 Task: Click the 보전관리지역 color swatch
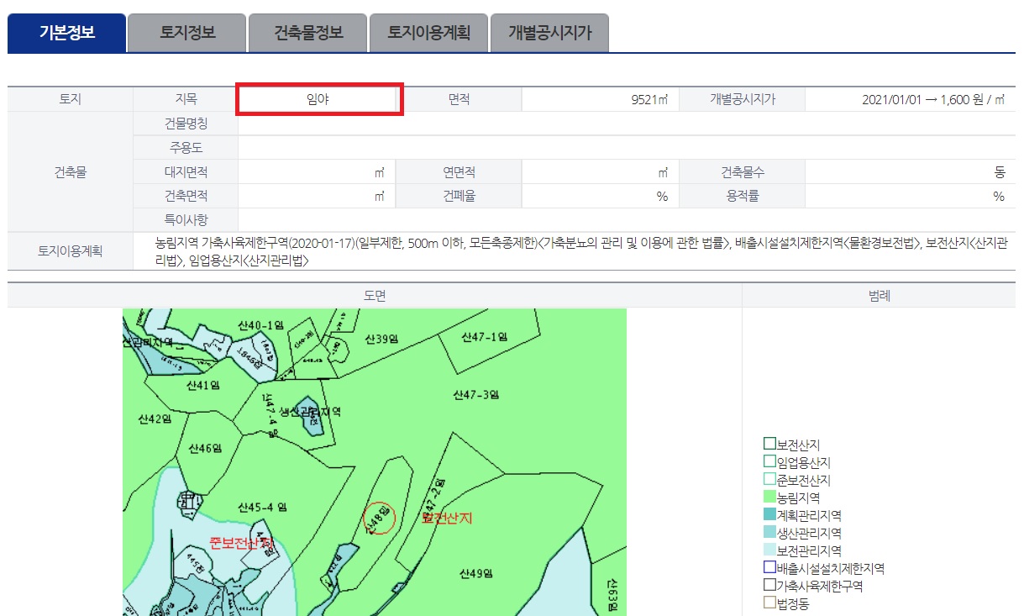pos(771,550)
